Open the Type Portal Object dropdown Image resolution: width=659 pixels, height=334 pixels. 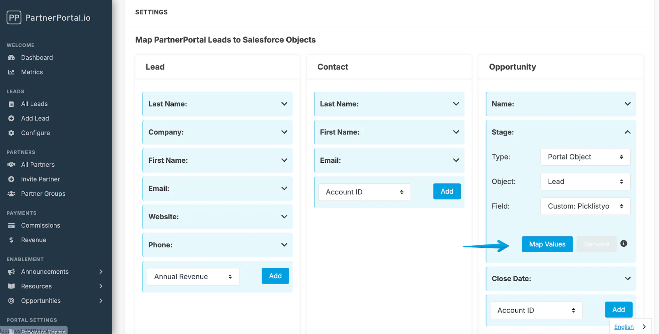(586, 157)
